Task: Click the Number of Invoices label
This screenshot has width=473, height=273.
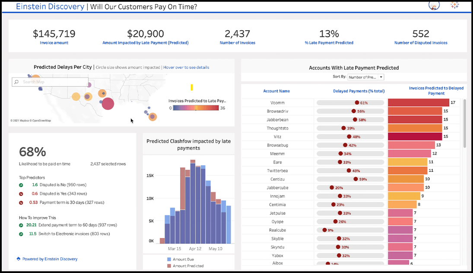Action: point(238,43)
